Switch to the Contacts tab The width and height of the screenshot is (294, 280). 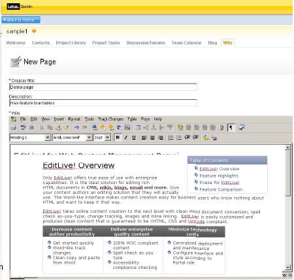tap(41, 42)
